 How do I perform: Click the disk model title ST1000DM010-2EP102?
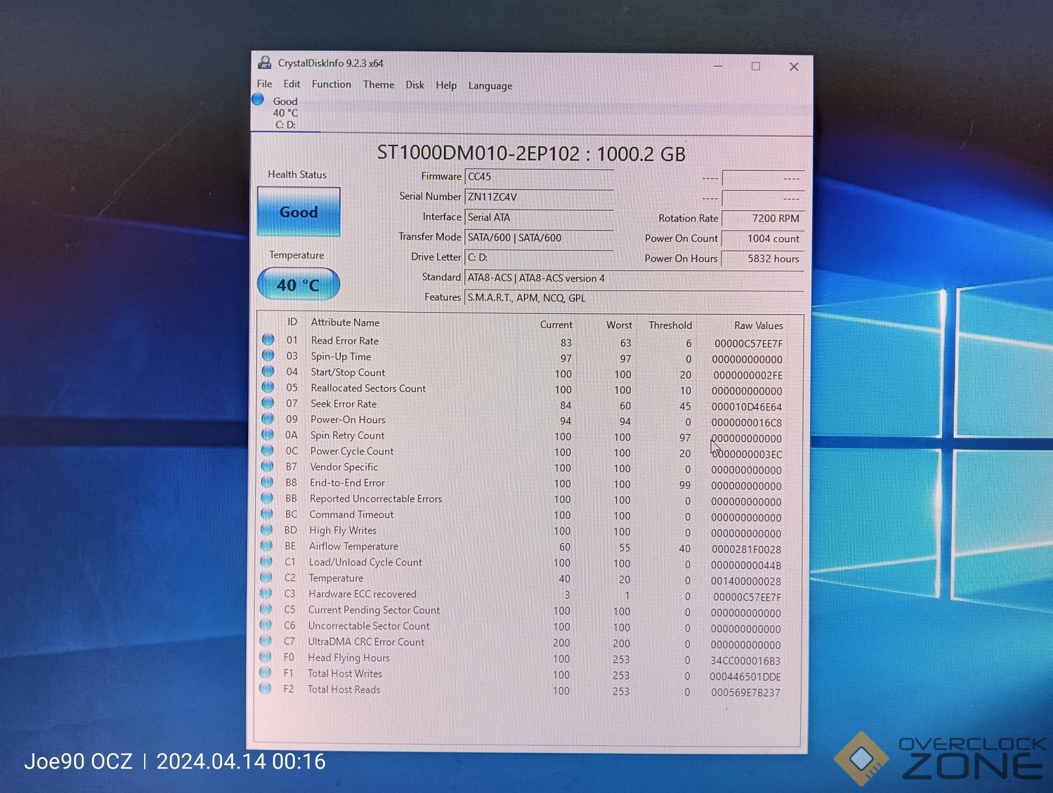(x=478, y=153)
